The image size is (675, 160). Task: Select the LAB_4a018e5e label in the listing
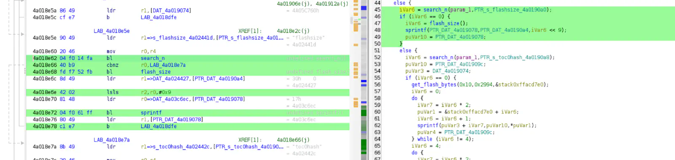pos(111,31)
